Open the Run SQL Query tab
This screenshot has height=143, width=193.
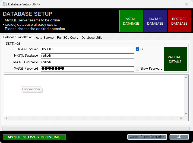click(x=68, y=38)
